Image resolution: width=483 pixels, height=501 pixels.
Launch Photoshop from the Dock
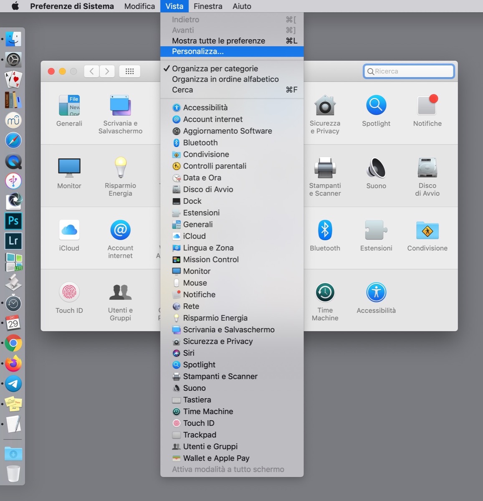pyautogui.click(x=13, y=221)
